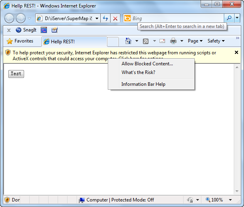Click the Test button on the page
The image size is (244, 207).
click(16, 74)
